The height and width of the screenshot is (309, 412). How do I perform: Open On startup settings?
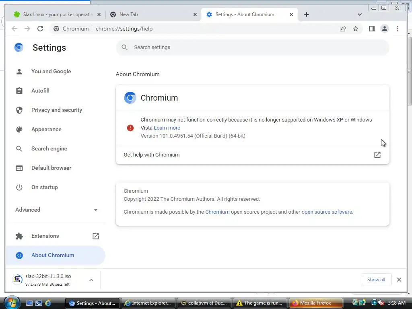point(44,187)
